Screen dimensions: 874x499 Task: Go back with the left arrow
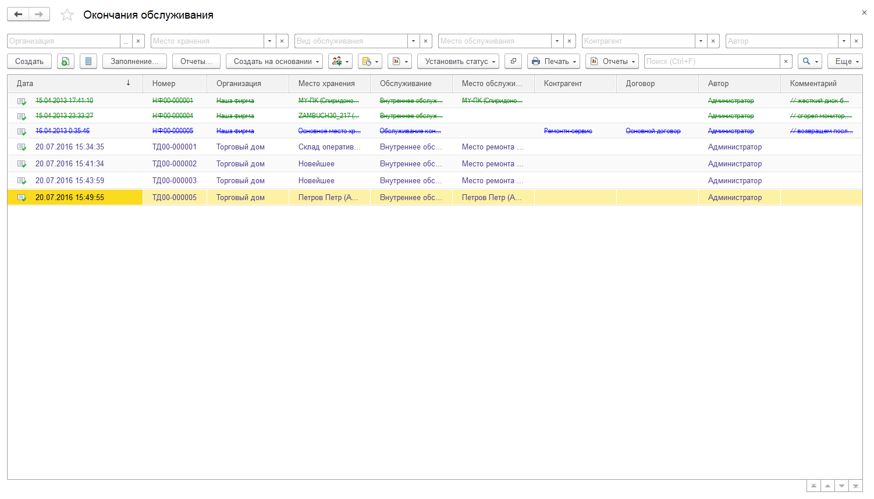click(x=18, y=15)
